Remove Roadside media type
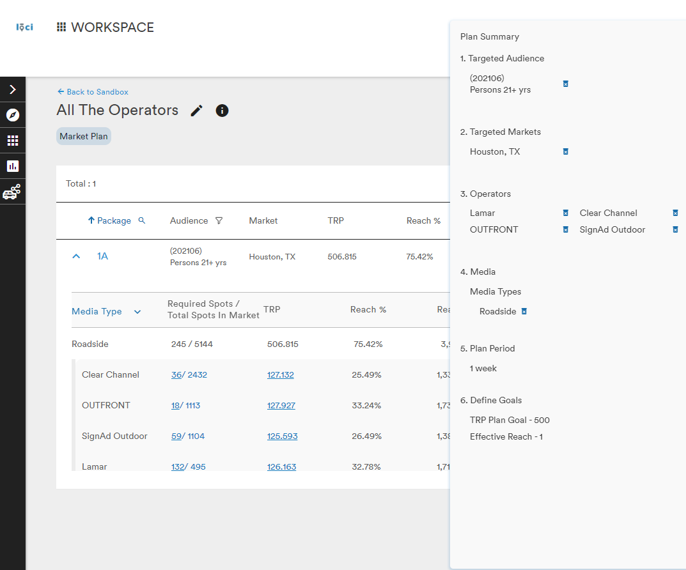This screenshot has width=686, height=570. [x=524, y=311]
